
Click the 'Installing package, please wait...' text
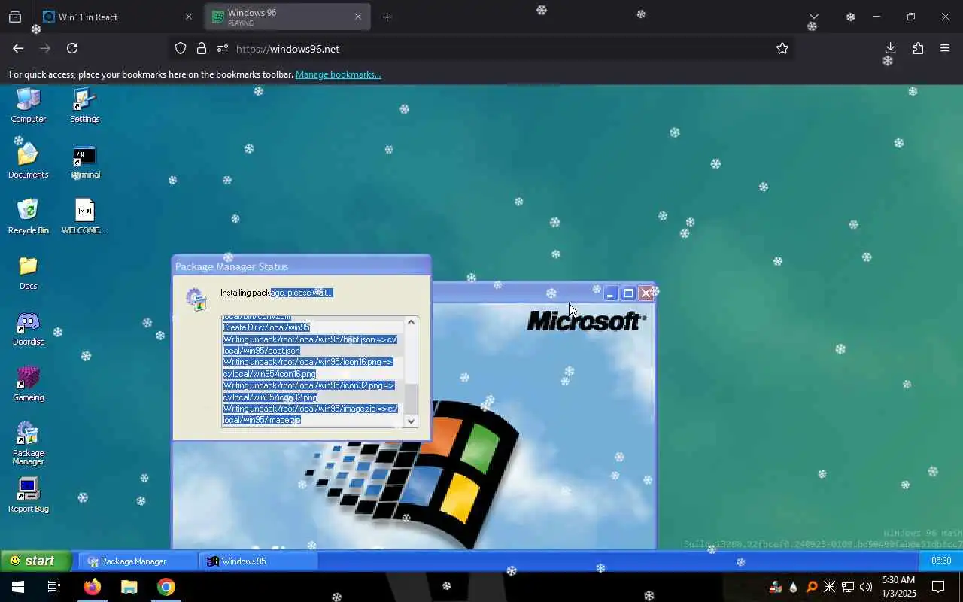tap(276, 293)
